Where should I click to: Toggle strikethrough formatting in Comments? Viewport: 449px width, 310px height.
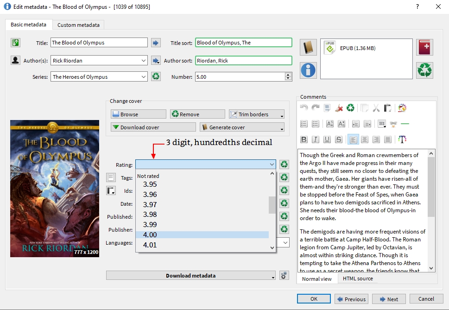coord(339,139)
